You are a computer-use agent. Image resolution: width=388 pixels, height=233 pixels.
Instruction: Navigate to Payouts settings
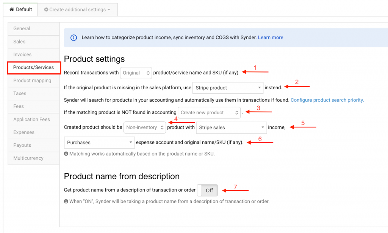pyautogui.click(x=22, y=145)
